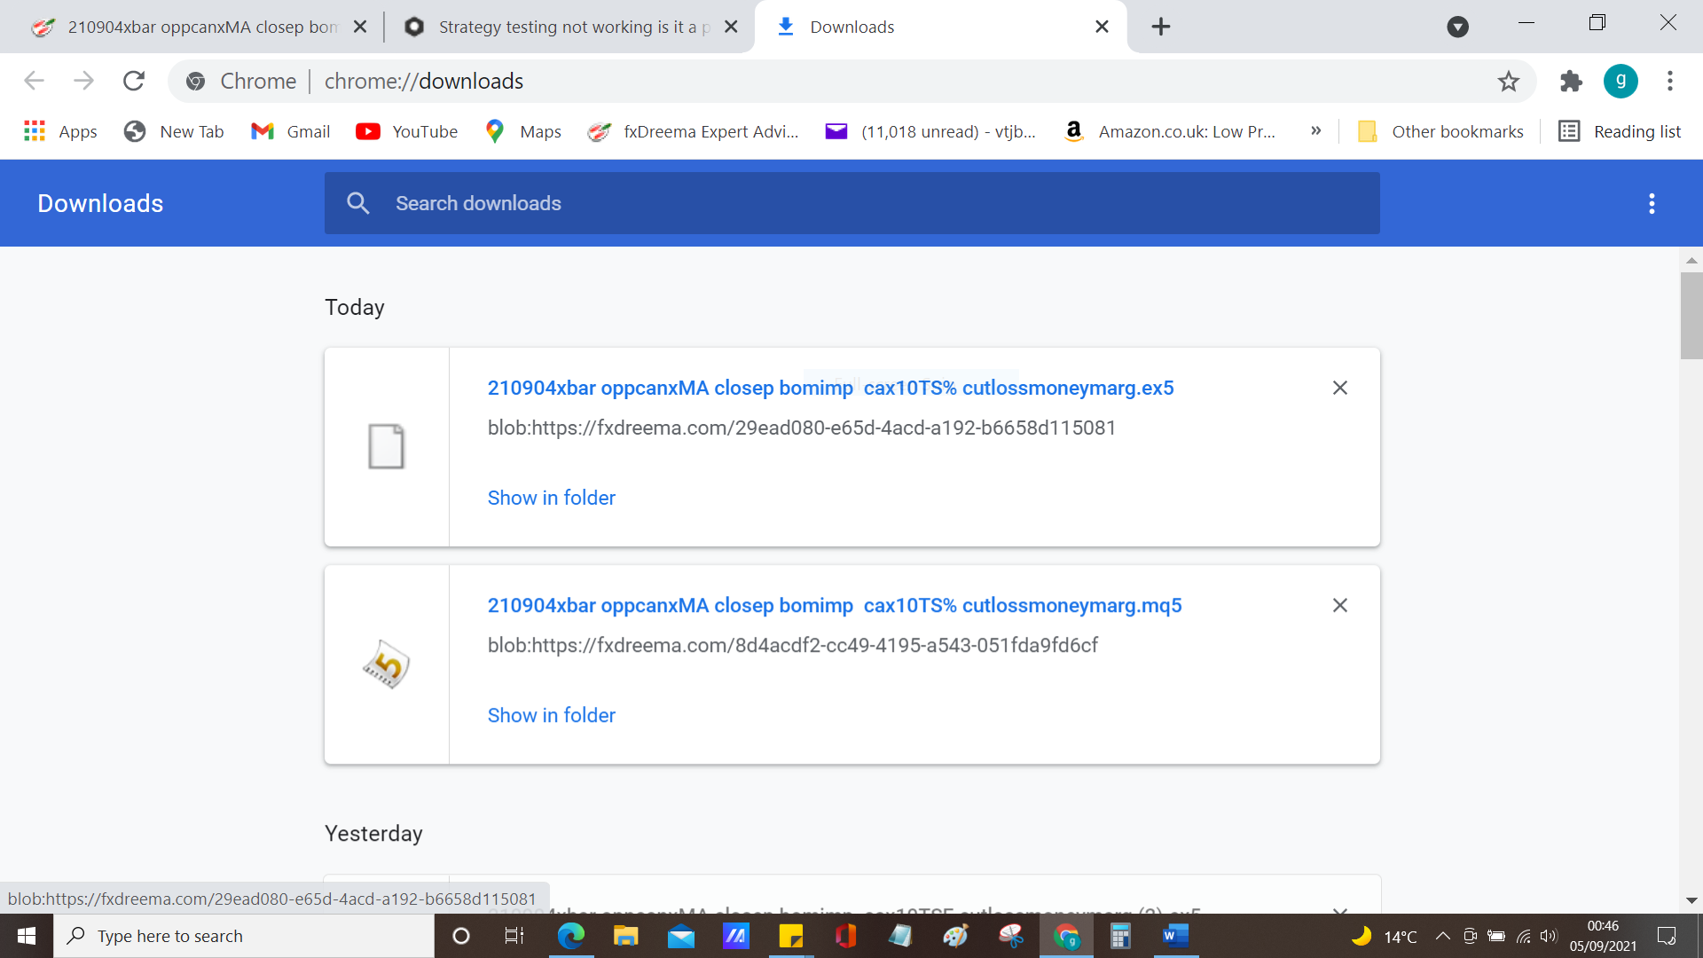Open Microsoft Office from the taskbar
The width and height of the screenshot is (1703, 958).
click(x=845, y=936)
